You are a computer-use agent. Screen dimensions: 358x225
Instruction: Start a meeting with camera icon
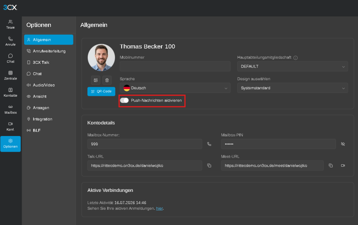pos(343,166)
